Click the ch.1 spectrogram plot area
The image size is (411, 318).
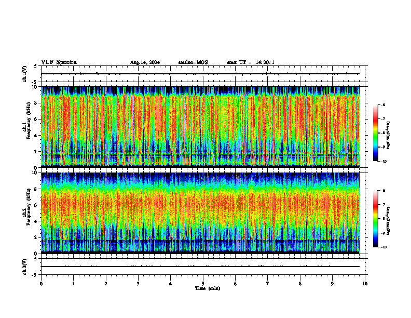pos(200,127)
